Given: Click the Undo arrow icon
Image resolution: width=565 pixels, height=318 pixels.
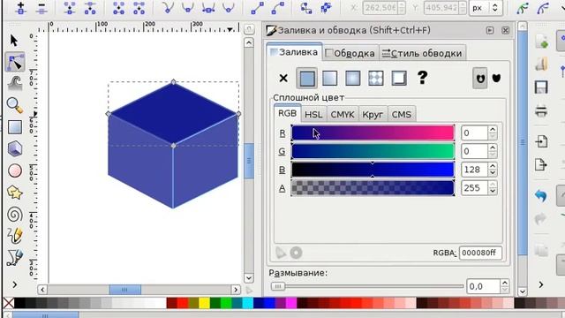Looking at the screenshot, I should coord(541,196).
